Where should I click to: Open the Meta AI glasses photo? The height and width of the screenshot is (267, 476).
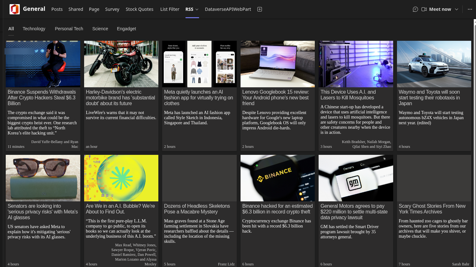(x=43, y=178)
